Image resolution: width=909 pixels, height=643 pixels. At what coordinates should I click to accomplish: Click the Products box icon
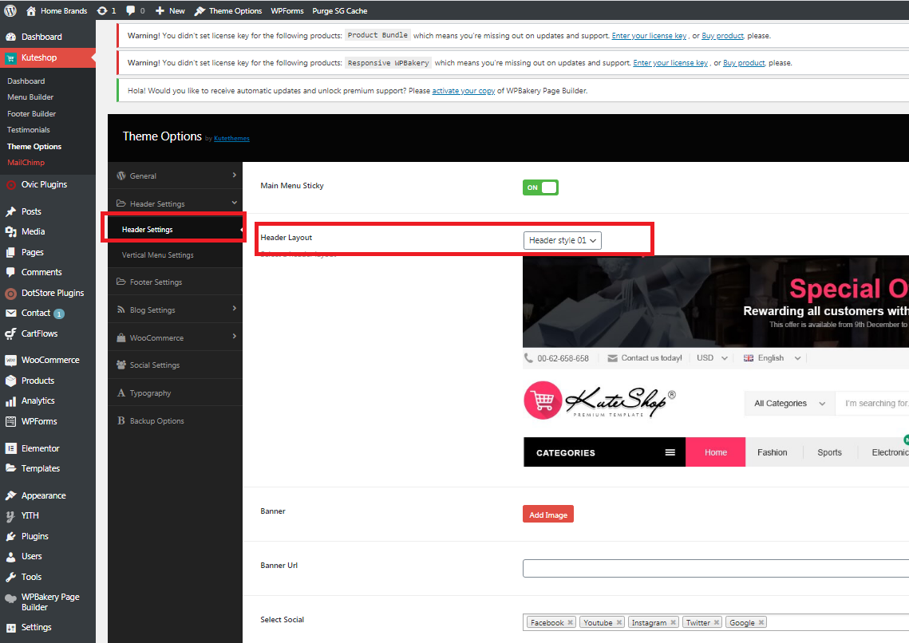[10, 381]
